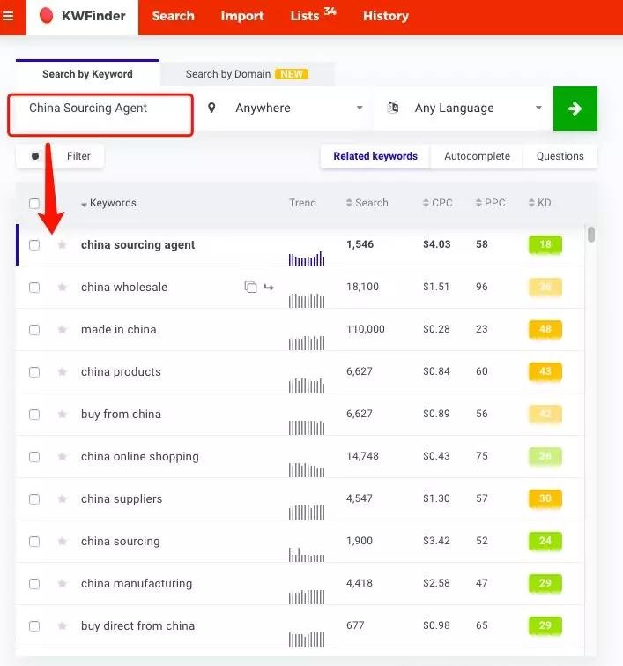Click the KD 18 difficulty badge
623x666 pixels.
(545, 245)
